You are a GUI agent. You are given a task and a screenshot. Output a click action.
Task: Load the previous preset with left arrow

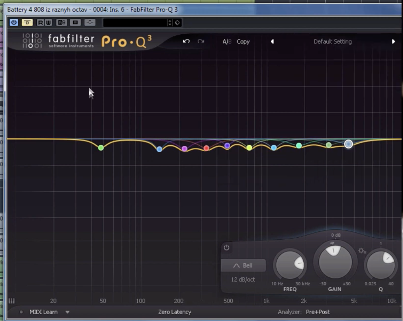click(x=272, y=41)
